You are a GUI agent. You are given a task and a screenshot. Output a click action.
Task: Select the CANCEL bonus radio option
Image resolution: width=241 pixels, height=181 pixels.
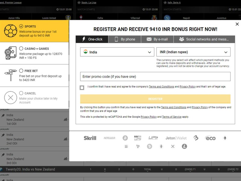pos(21,93)
